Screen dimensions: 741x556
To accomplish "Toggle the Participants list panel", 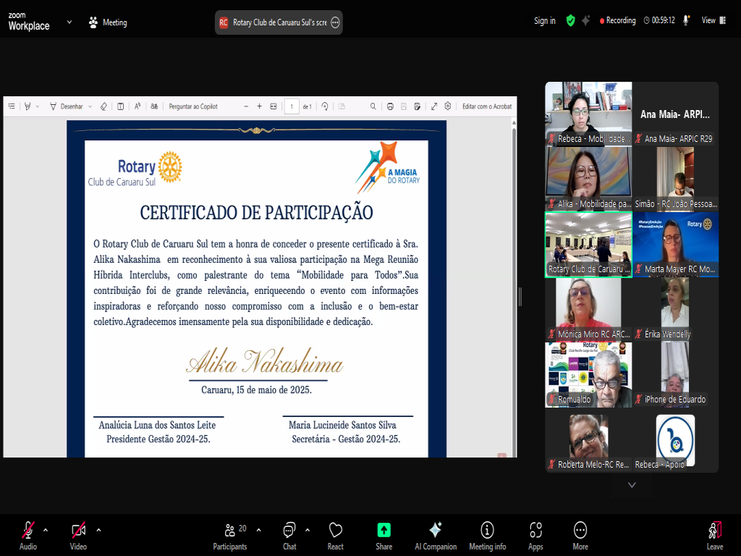I will 230,534.
